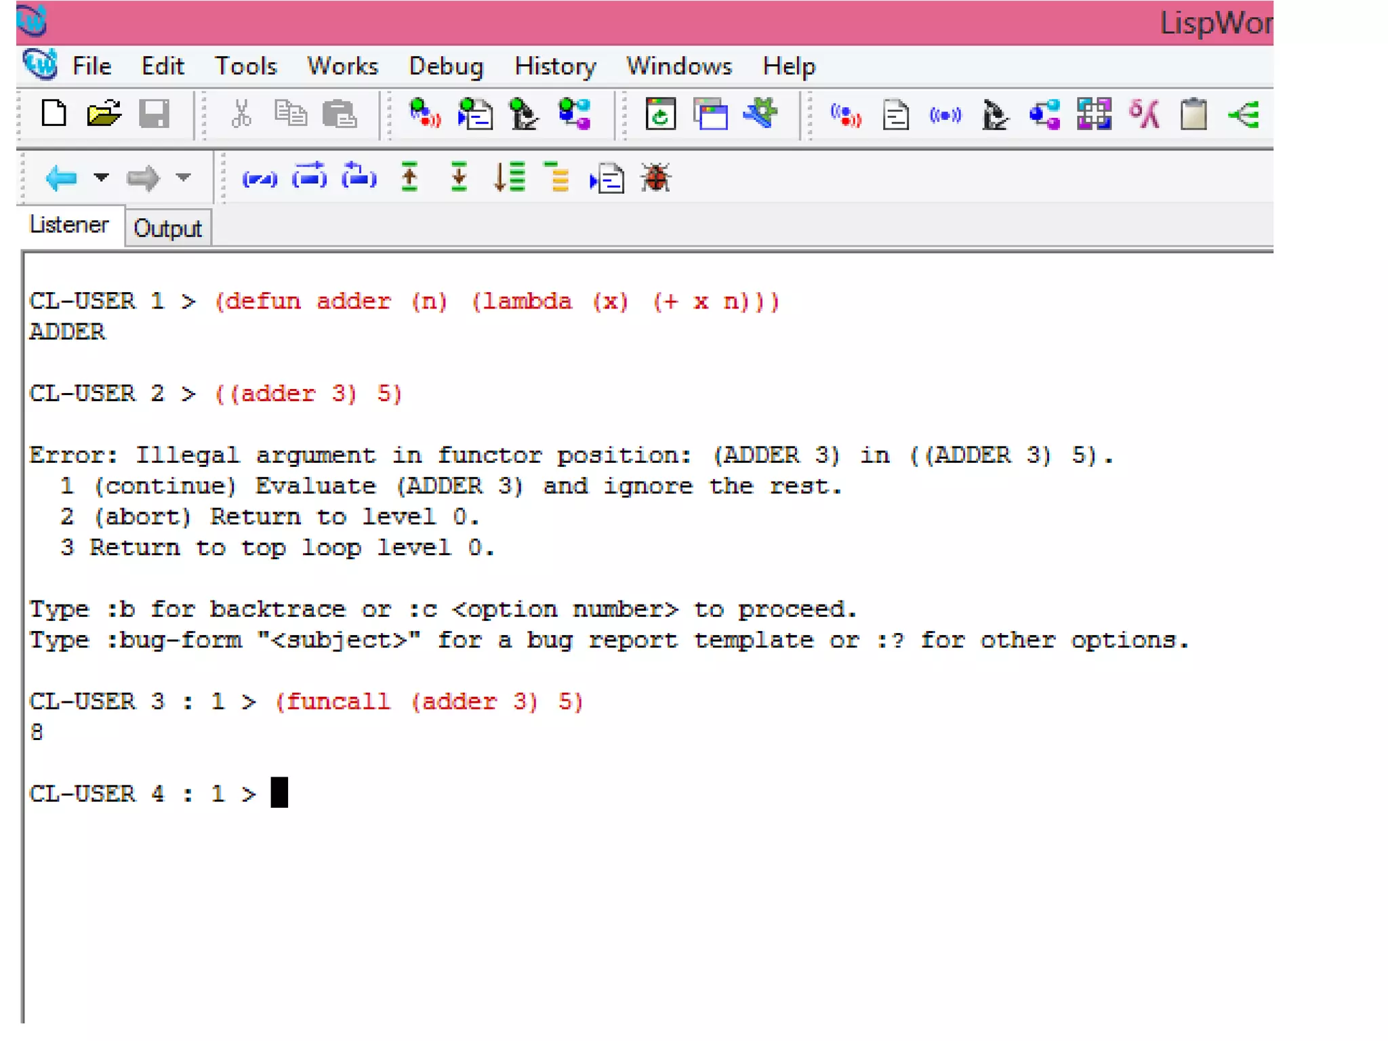This screenshot has height=1041, width=1388.
Task: Click the backtrace list-arrow icon
Action: point(509,178)
